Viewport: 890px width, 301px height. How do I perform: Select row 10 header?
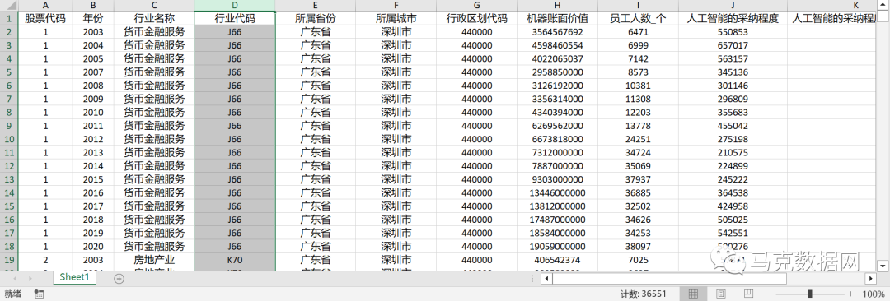(x=9, y=139)
